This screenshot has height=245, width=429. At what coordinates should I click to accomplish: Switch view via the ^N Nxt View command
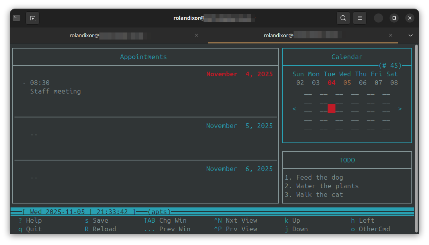click(x=237, y=220)
